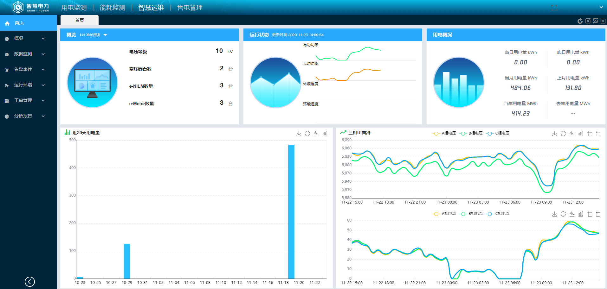Switch three-phase voltage chart to bar view

click(581, 134)
